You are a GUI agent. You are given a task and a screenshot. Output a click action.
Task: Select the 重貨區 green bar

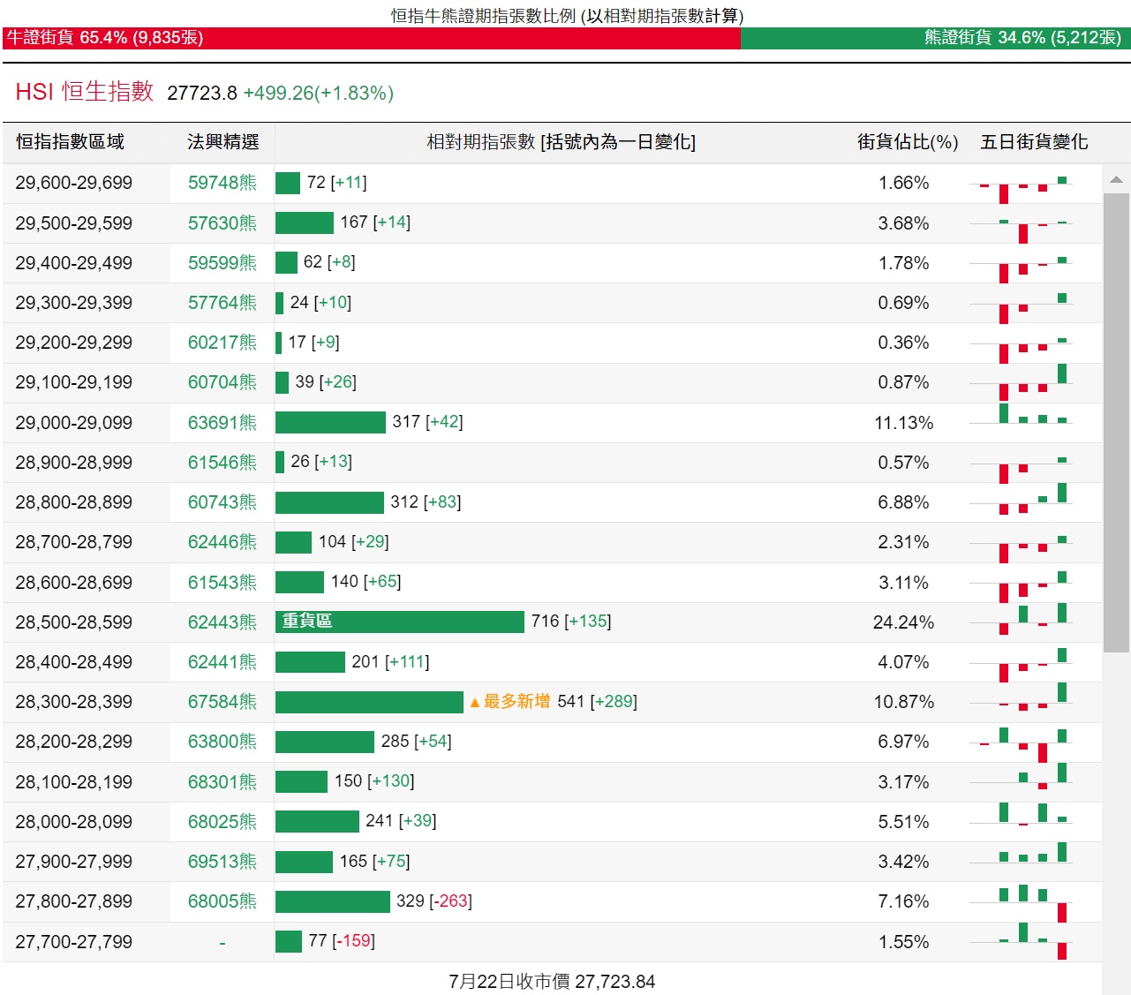coord(399,622)
